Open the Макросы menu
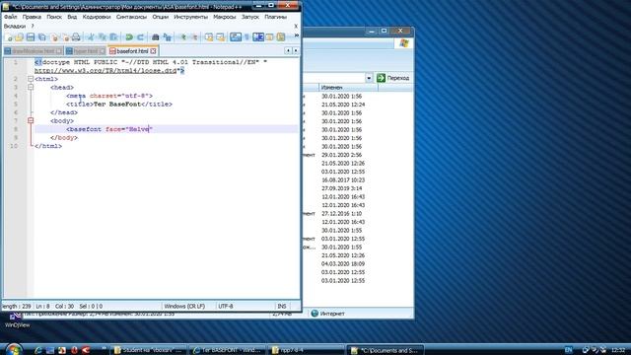Screen dimensions: 631x355 point(225,17)
